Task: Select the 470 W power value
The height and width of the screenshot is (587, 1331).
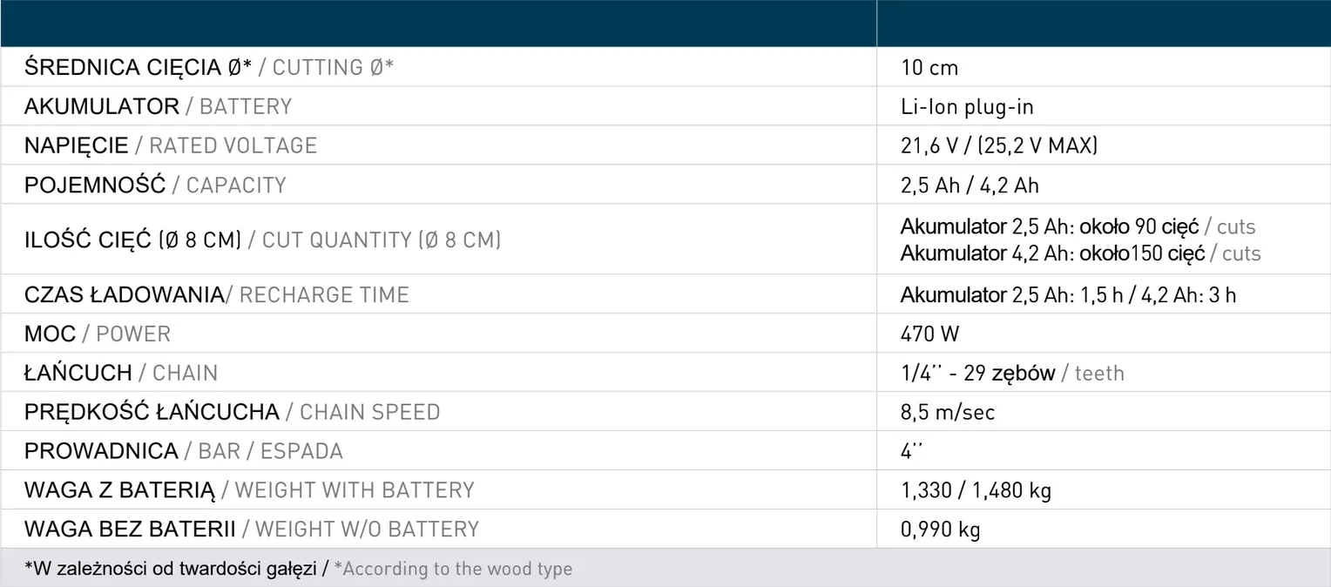Action: point(929,334)
